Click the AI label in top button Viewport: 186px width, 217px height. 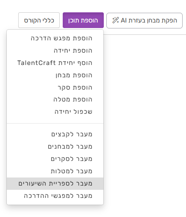coord(124,20)
